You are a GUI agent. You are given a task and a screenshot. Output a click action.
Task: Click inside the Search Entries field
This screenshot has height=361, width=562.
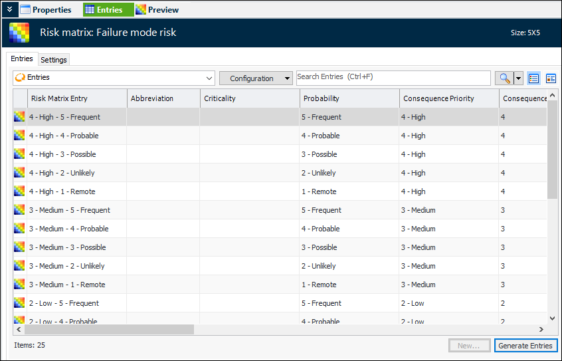click(x=393, y=78)
